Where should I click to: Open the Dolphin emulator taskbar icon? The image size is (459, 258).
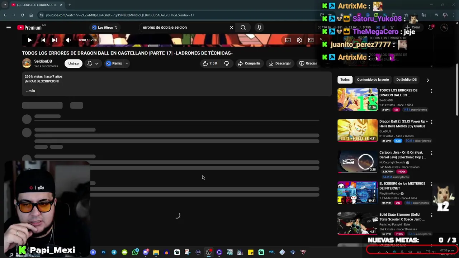pyautogui.click(x=272, y=252)
